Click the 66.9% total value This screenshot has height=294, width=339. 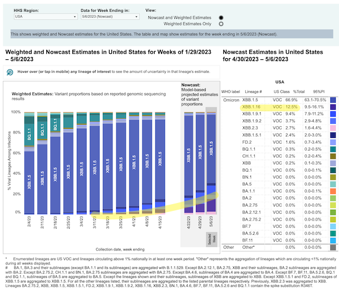tap(291, 100)
